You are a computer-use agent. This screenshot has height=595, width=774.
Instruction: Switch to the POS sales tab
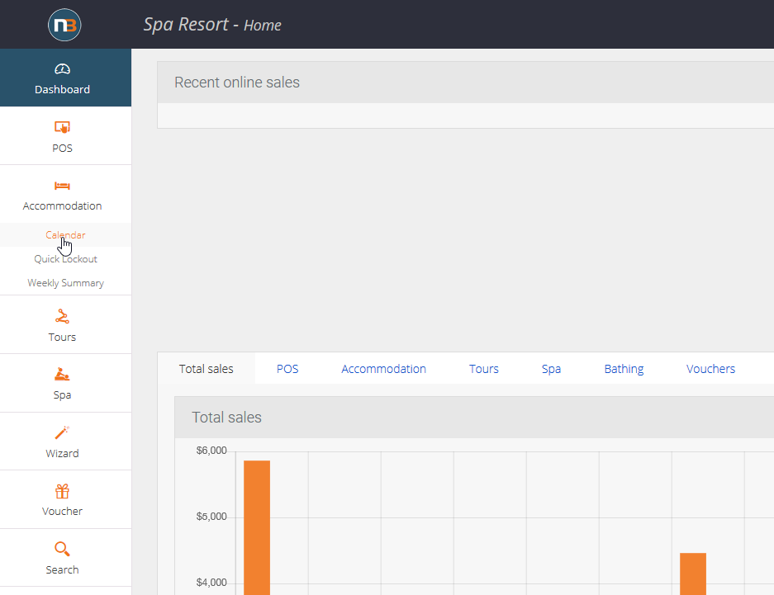[x=287, y=369]
